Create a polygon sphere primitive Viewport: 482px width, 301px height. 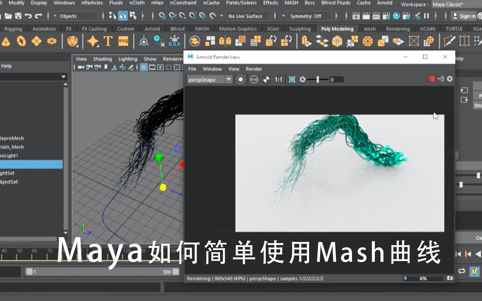click(6, 41)
